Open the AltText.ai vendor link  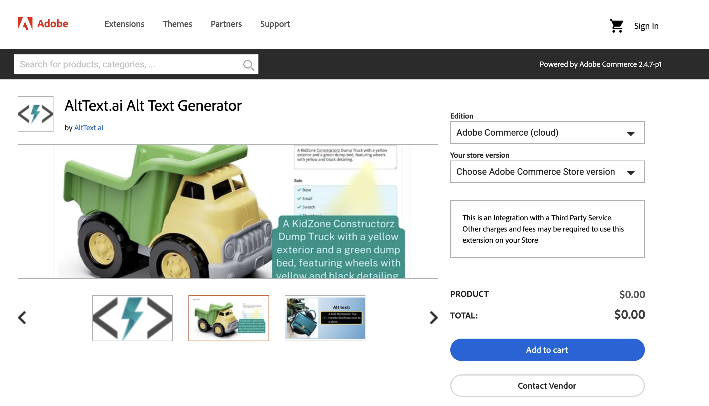(89, 128)
